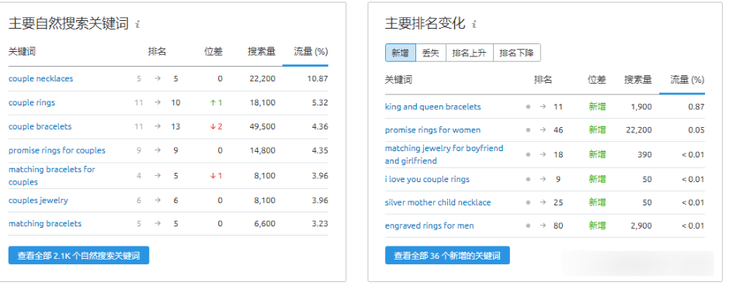This screenshot has width=729, height=303.
Task: Click 新增 label in engraved rings for men row
Action: pyautogui.click(x=598, y=226)
